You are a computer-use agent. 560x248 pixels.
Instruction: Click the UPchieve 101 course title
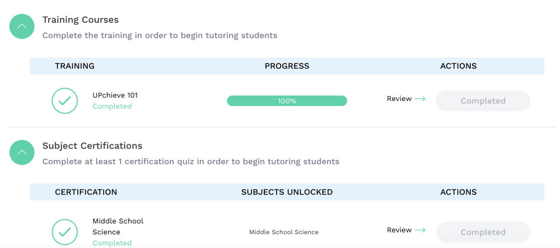click(x=115, y=95)
